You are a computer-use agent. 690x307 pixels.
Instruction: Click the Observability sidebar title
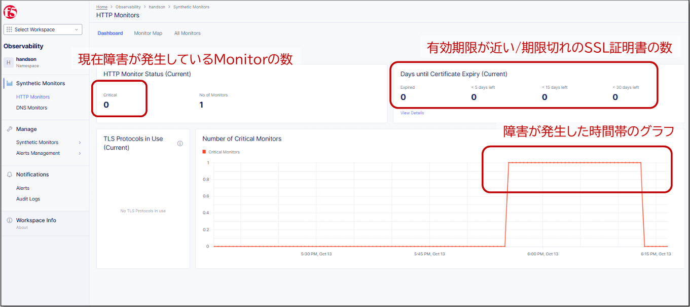pyautogui.click(x=23, y=46)
